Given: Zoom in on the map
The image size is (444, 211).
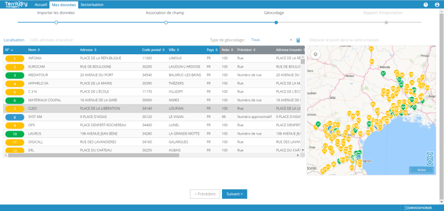Looking at the screenshot, I should (x=430, y=155).
